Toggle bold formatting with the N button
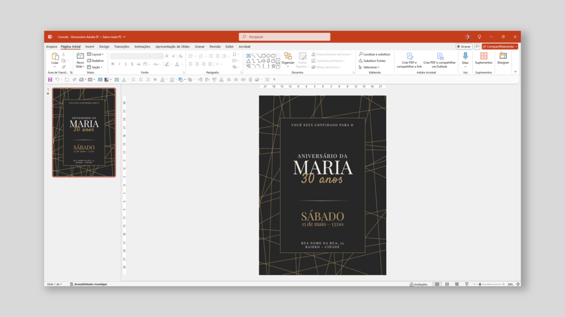 pos(112,64)
